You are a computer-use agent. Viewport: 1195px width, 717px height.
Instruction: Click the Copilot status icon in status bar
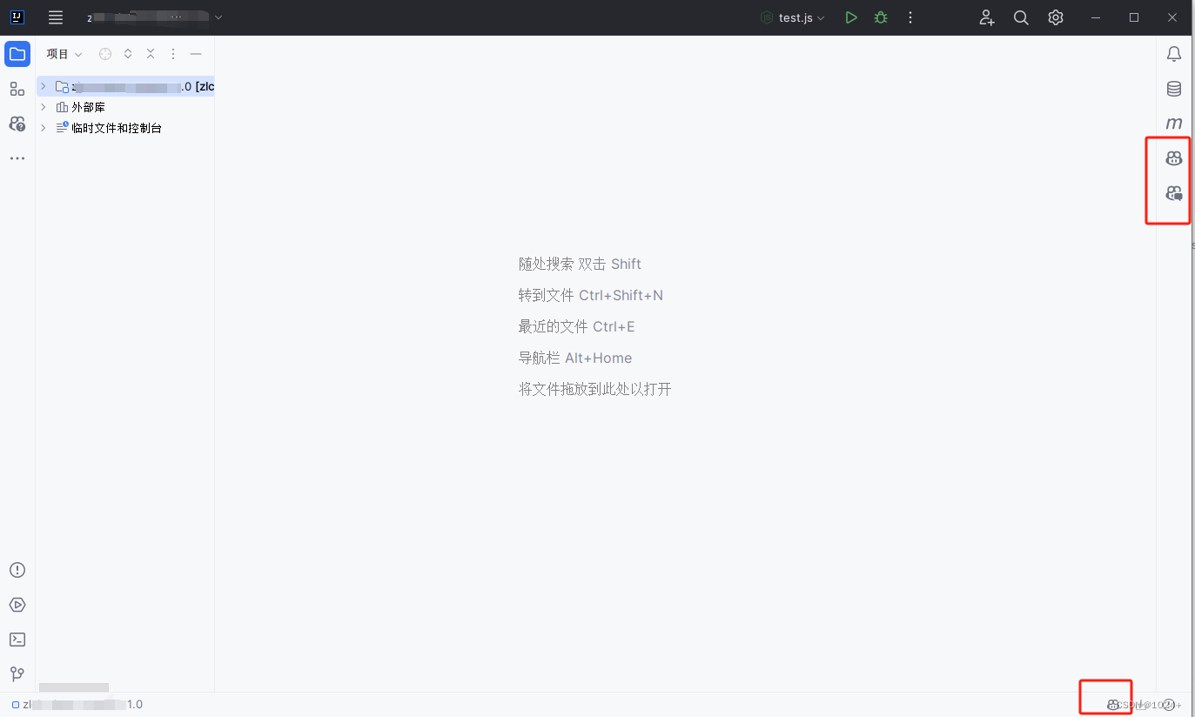coord(1112,705)
